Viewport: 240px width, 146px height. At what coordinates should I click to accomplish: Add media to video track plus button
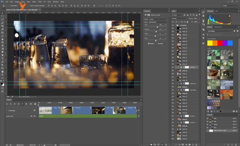tap(139, 110)
